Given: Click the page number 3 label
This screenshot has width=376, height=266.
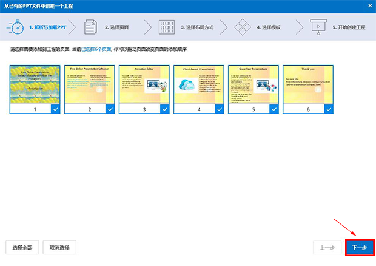Looking at the screenshot, I should [x=144, y=109].
